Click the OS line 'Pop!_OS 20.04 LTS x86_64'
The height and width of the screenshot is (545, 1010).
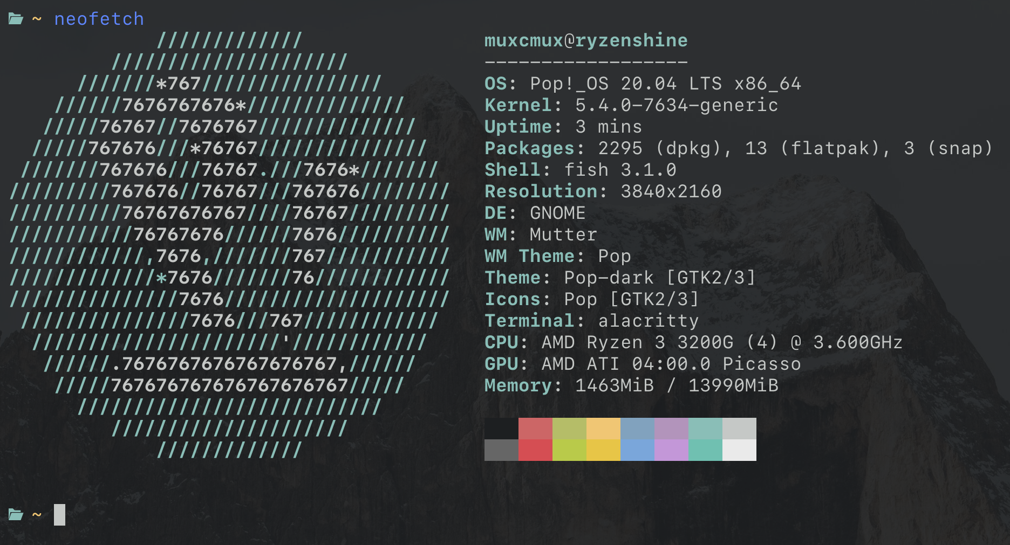(643, 84)
